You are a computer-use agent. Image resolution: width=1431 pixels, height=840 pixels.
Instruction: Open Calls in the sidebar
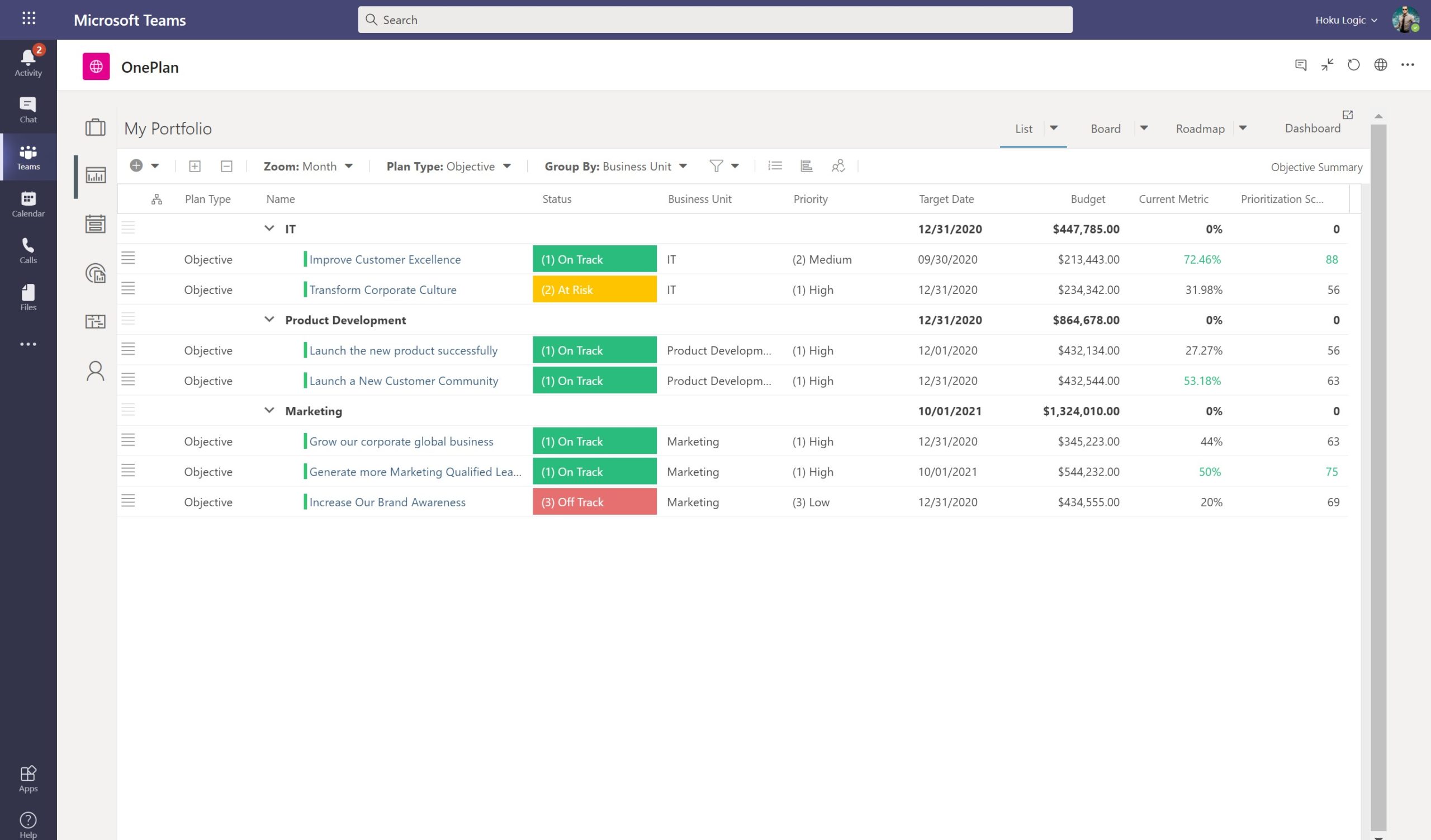pyautogui.click(x=29, y=251)
